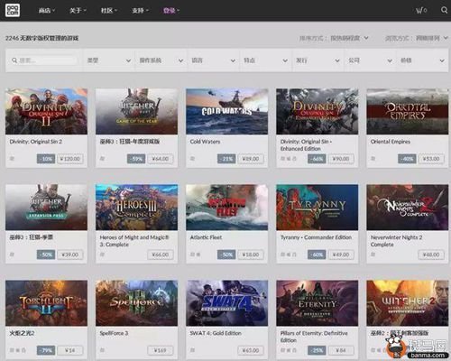Image resolution: width=451 pixels, height=361 pixels.
Task: Open the SWAT 4 cover image
Action: click(227, 303)
